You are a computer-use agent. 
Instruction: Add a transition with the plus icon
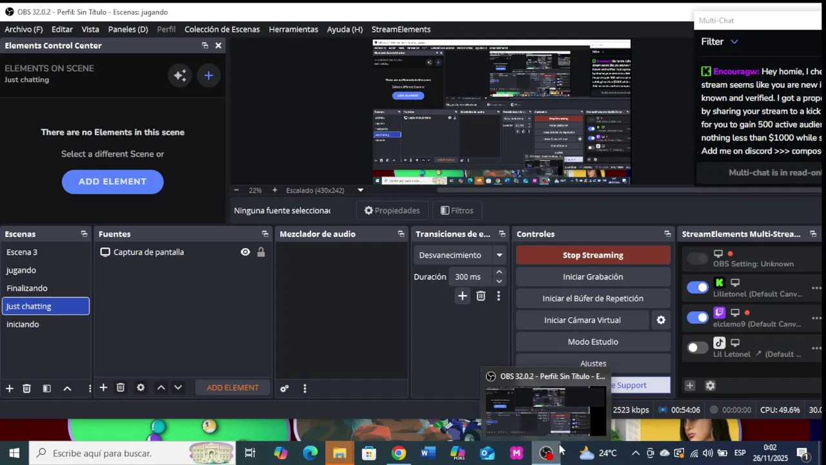coord(462,296)
